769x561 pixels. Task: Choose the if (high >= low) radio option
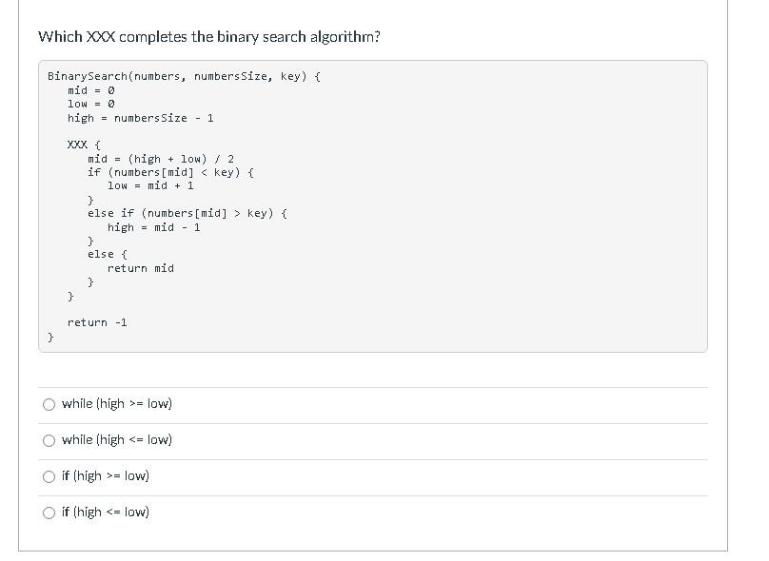pyautogui.click(x=49, y=476)
